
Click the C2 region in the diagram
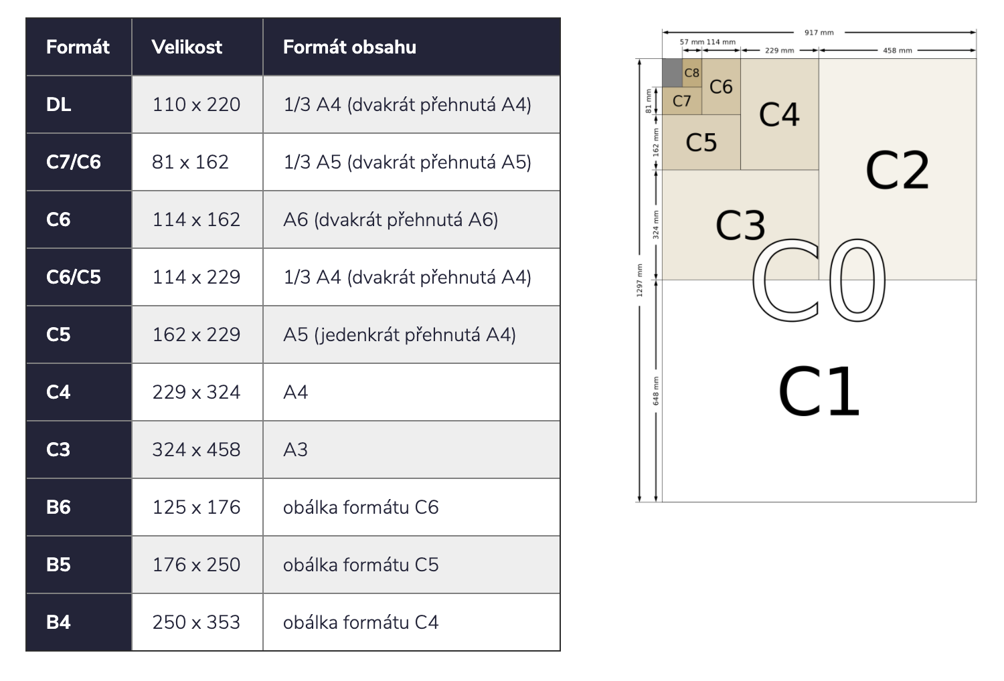coord(897,171)
